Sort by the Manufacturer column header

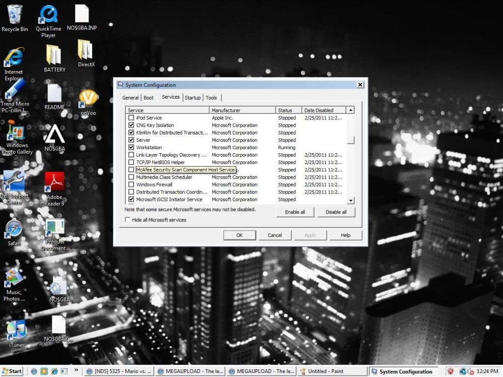(x=243, y=110)
